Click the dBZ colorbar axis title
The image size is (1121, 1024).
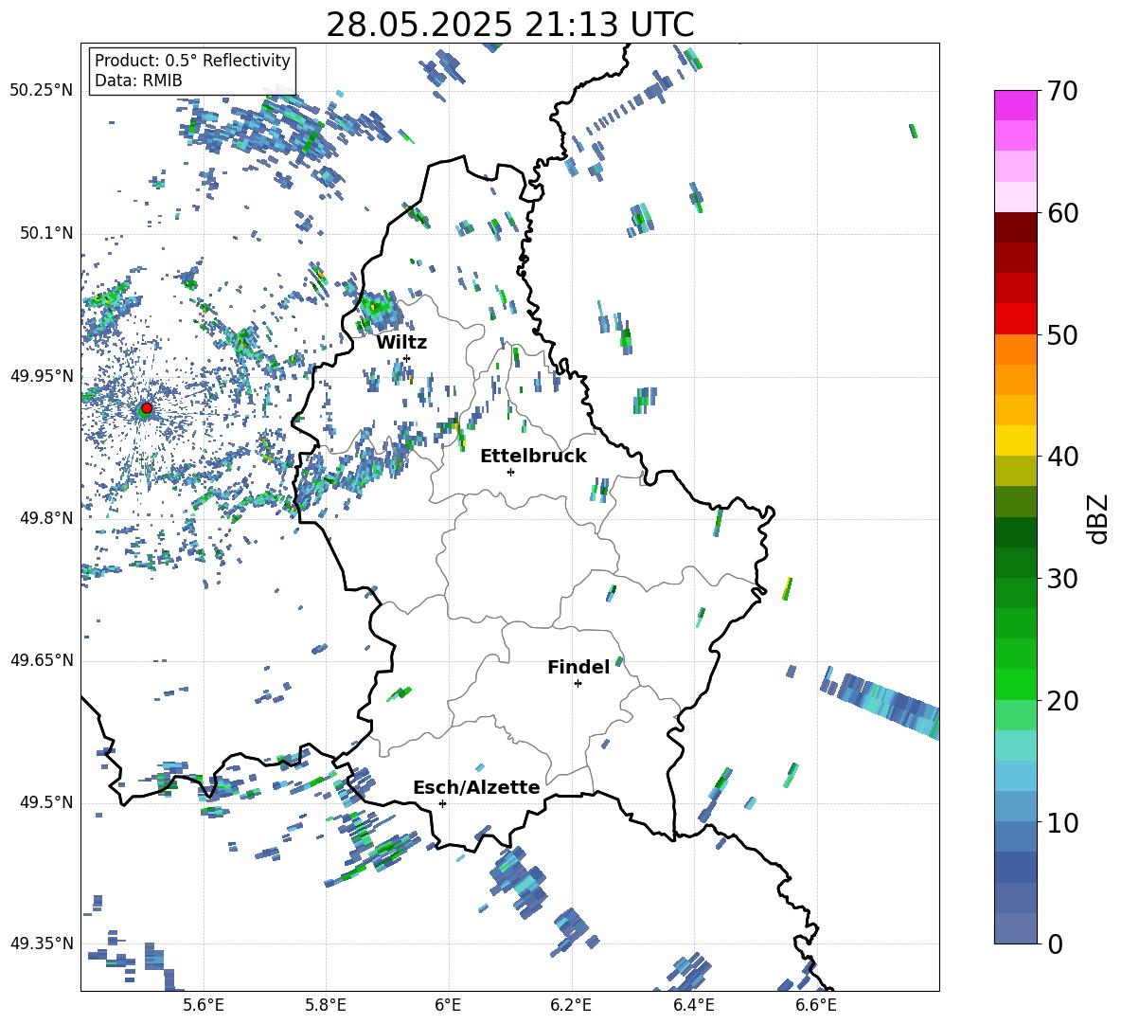pyautogui.click(x=1098, y=519)
